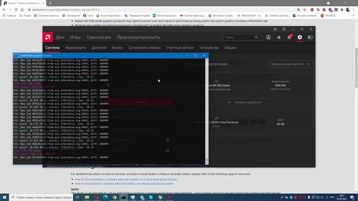Viewport: 358px width, 201px height.
Task: Click the Chrome profile avatar
Action: pos(348,10)
